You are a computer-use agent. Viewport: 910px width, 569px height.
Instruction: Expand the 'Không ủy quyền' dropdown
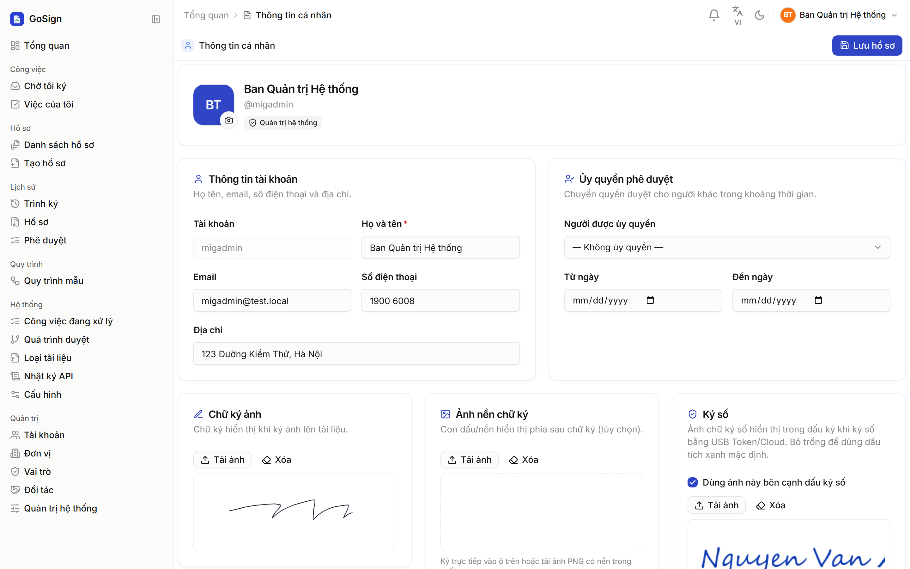[x=727, y=247]
